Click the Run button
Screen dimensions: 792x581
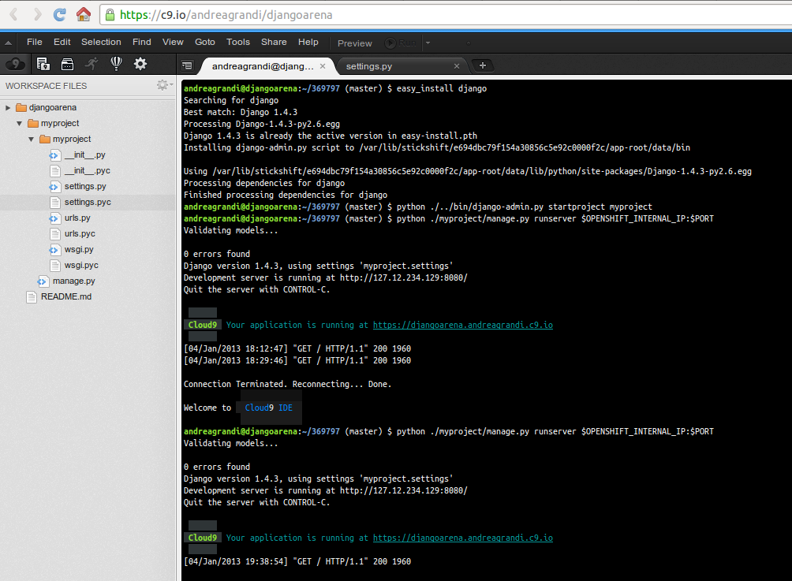401,43
